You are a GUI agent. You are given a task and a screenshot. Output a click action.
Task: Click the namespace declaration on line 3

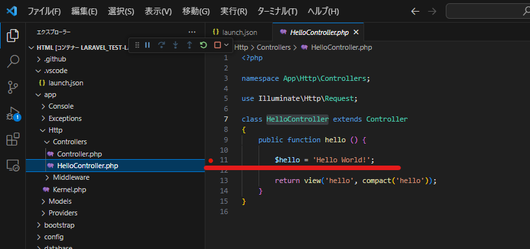click(306, 79)
